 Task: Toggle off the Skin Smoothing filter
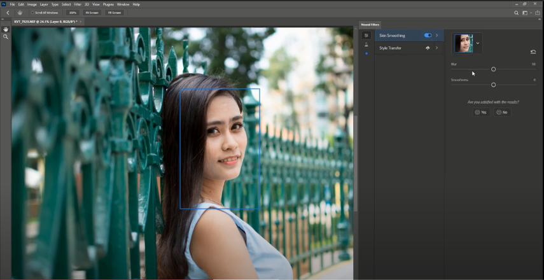pyautogui.click(x=428, y=36)
